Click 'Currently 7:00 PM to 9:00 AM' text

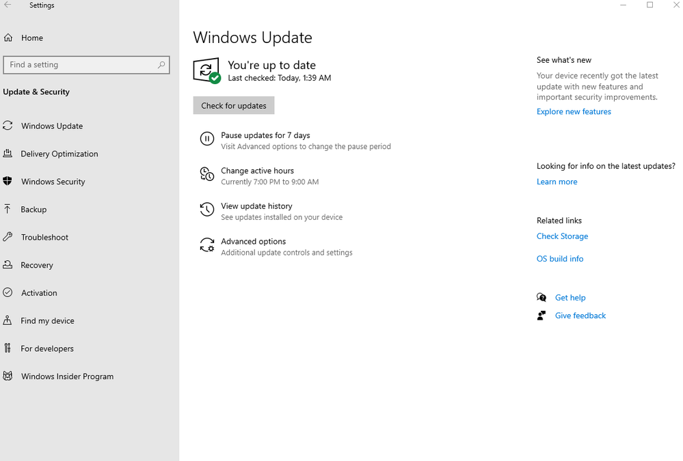pos(269,182)
